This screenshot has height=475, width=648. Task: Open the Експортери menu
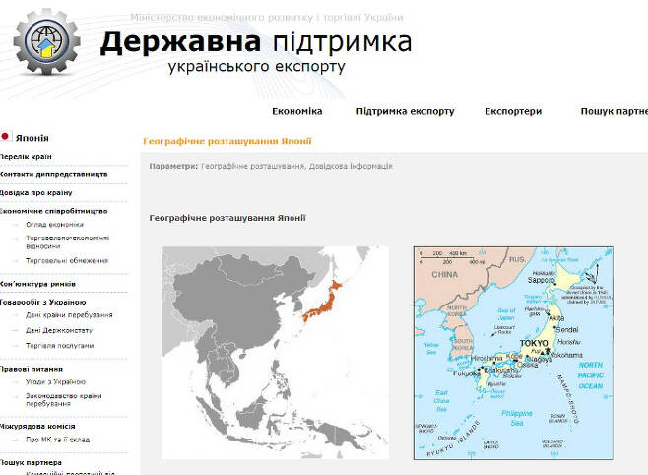513,111
